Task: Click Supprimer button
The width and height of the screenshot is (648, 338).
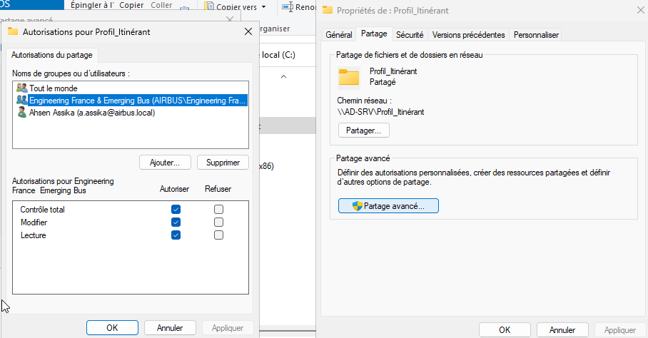Action: click(x=223, y=163)
